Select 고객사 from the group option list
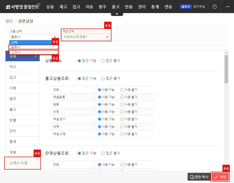The height and width of the screenshot is (183, 234). coord(34,52)
